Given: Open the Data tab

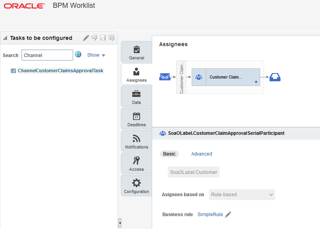Looking at the screenshot, I should (137, 97).
